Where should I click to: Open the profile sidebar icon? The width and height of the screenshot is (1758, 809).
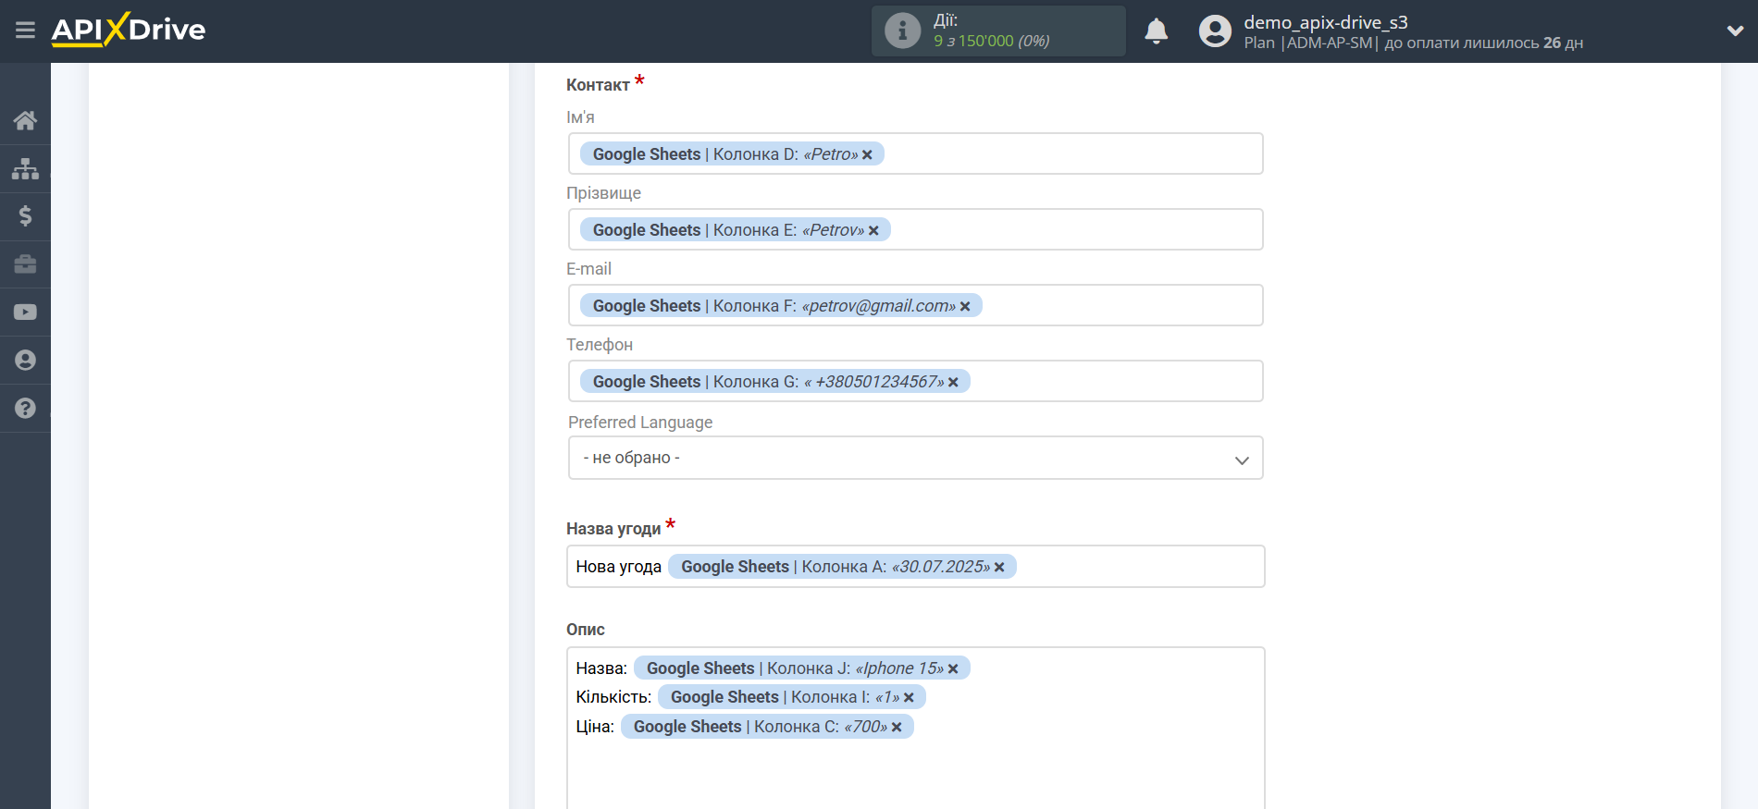pyautogui.click(x=25, y=361)
